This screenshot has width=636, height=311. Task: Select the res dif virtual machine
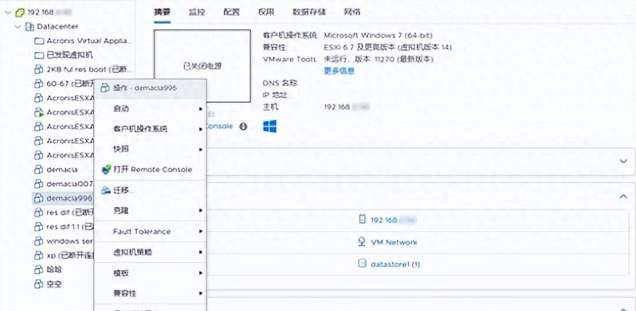pos(70,212)
